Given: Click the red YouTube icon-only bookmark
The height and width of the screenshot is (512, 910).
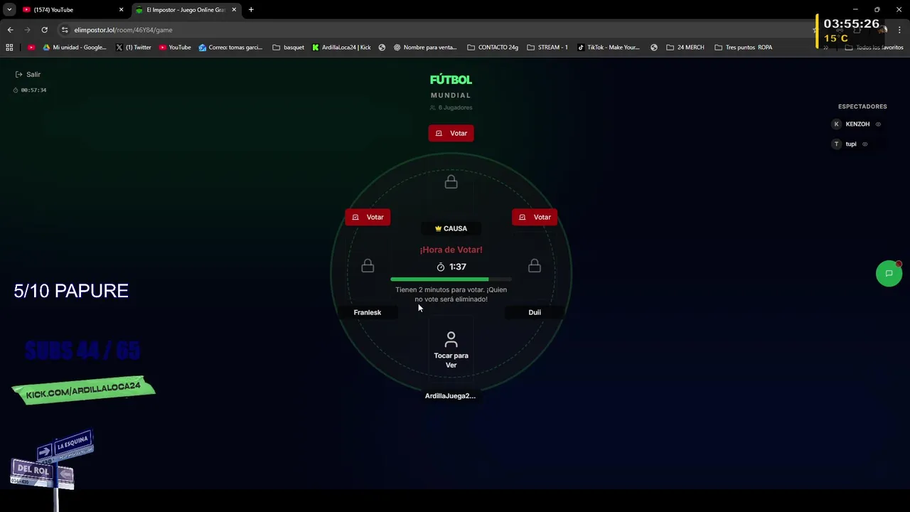Looking at the screenshot, I should pos(31,48).
